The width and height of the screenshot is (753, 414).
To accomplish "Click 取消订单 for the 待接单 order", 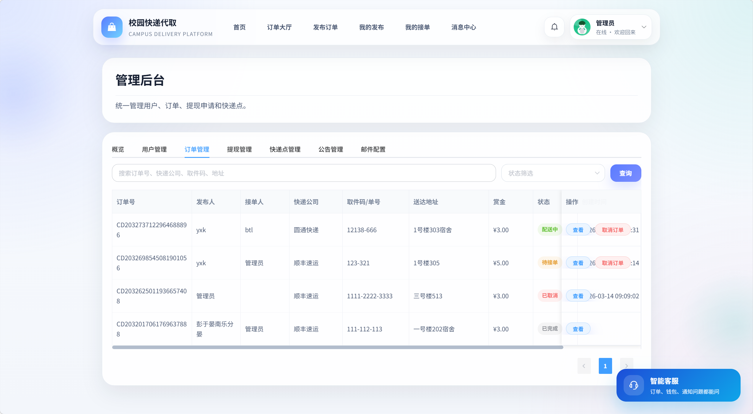I will [x=612, y=263].
